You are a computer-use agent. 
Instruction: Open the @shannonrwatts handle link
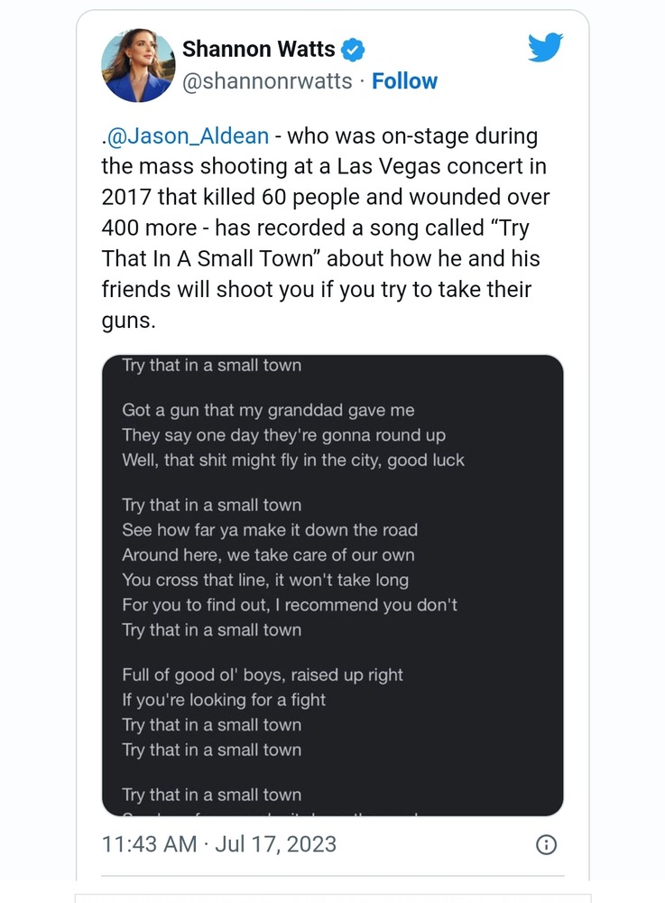267,81
